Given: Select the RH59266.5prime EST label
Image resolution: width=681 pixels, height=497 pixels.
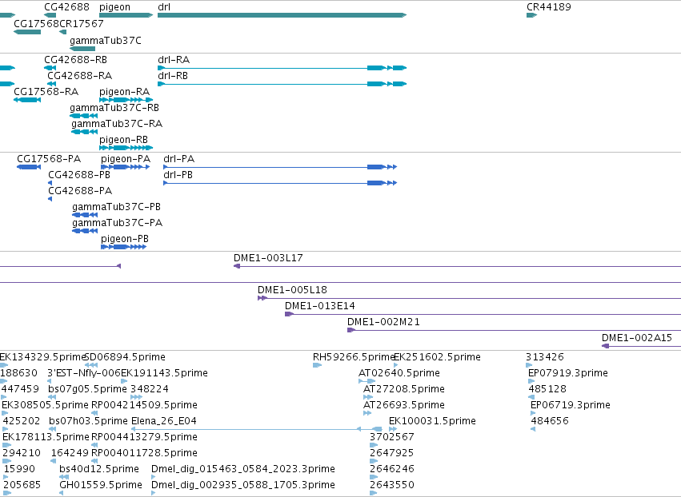Looking at the screenshot, I should [353, 357].
